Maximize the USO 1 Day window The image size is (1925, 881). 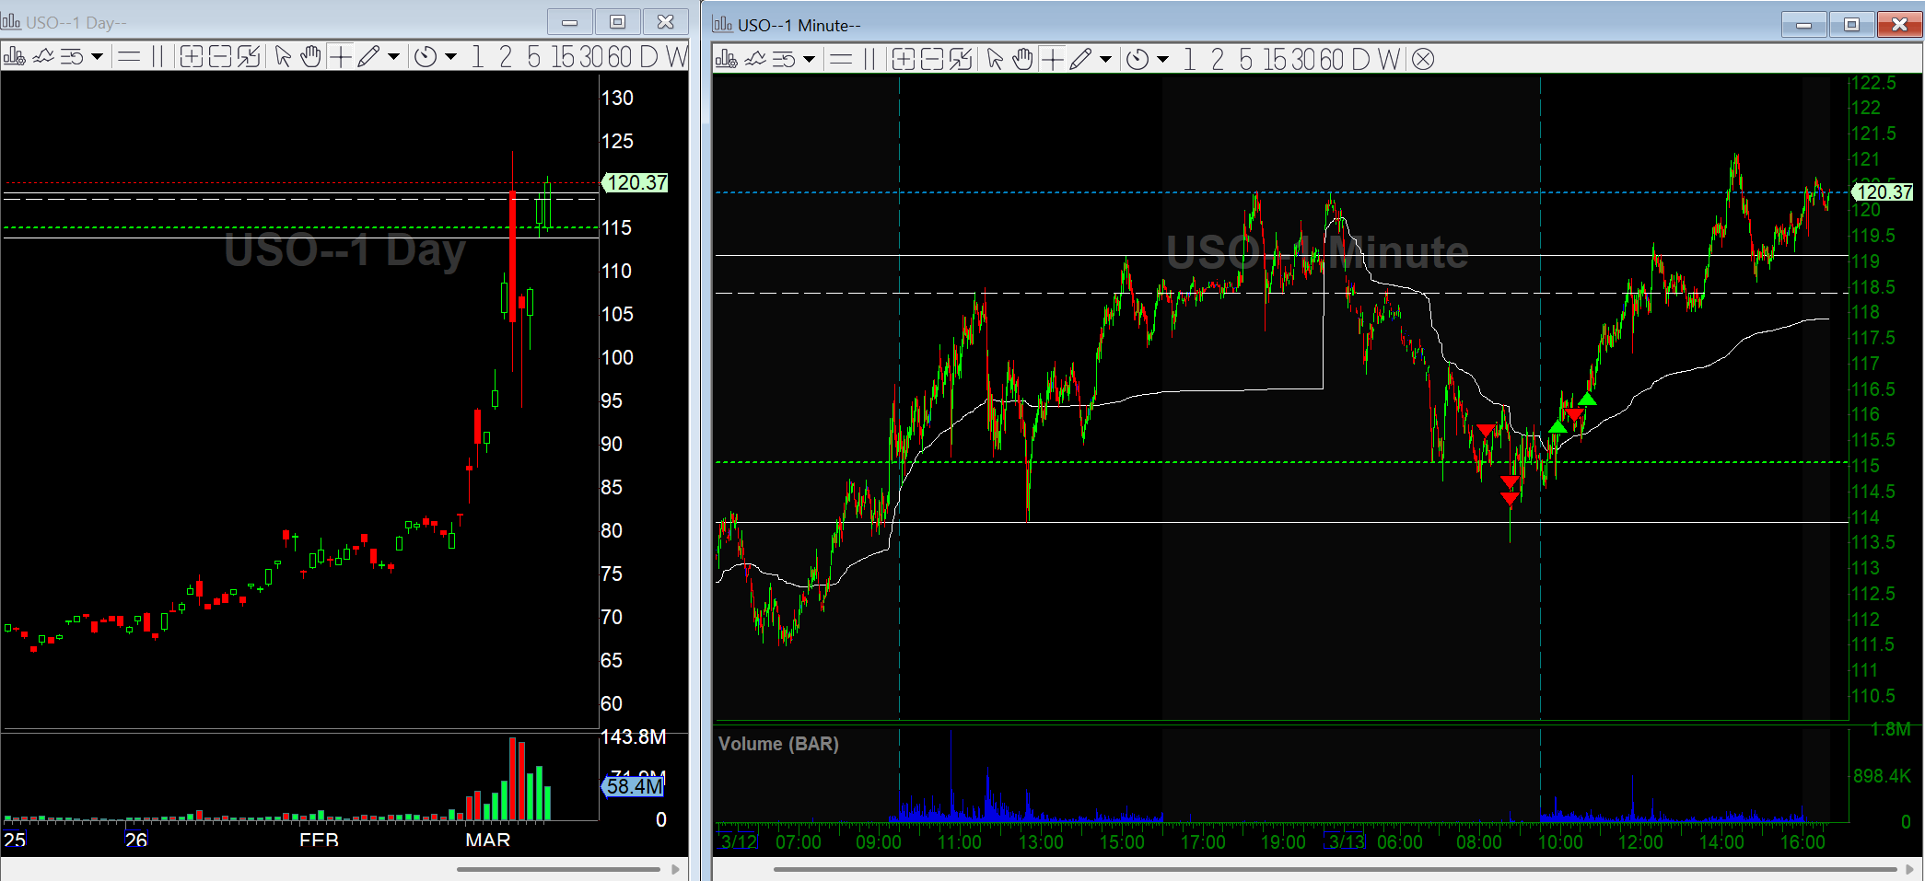point(617,21)
